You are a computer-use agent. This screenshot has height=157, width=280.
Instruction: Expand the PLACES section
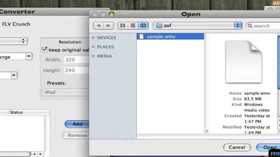[x=94, y=47]
